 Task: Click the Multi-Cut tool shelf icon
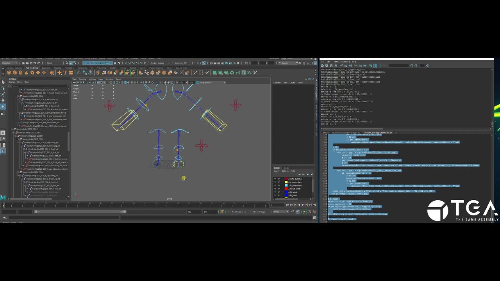point(195,73)
